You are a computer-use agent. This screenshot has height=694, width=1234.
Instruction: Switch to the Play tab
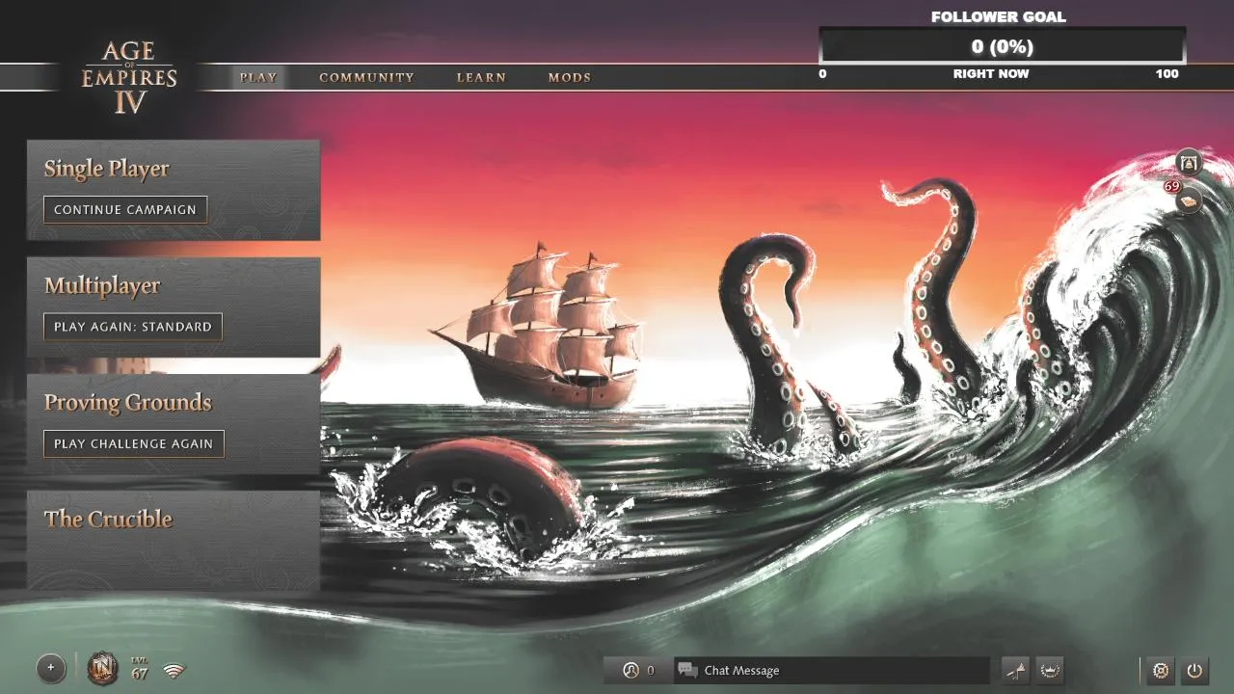tap(257, 77)
